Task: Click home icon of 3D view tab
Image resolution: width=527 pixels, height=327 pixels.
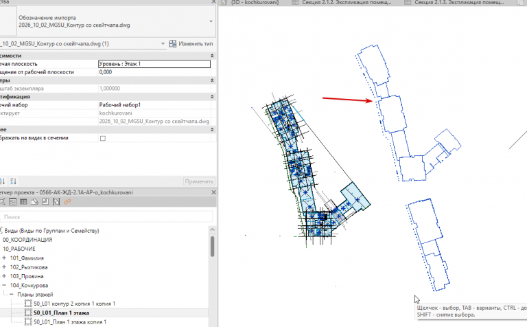Action: (x=224, y=2)
